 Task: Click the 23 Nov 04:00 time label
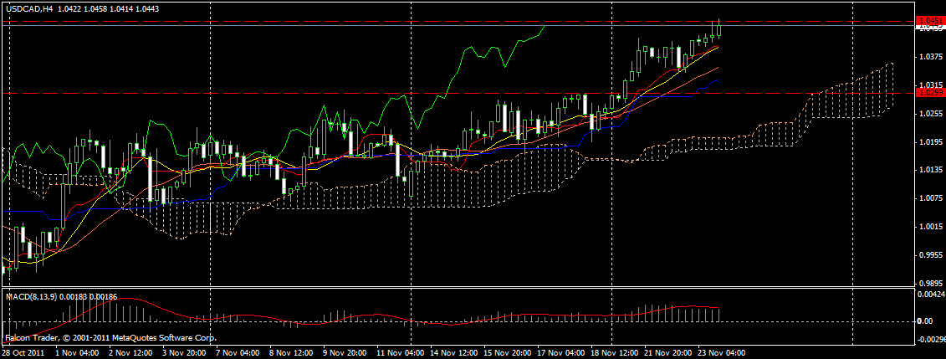pyautogui.click(x=719, y=353)
